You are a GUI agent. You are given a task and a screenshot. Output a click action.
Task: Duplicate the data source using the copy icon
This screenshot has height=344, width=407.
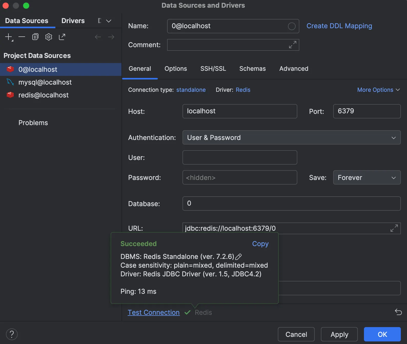point(35,37)
